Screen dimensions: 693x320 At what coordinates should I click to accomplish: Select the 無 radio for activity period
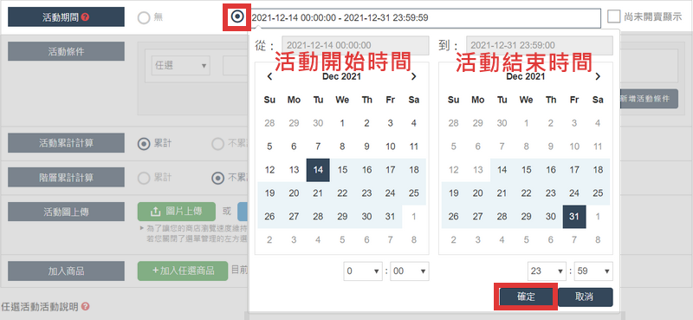coord(144,17)
